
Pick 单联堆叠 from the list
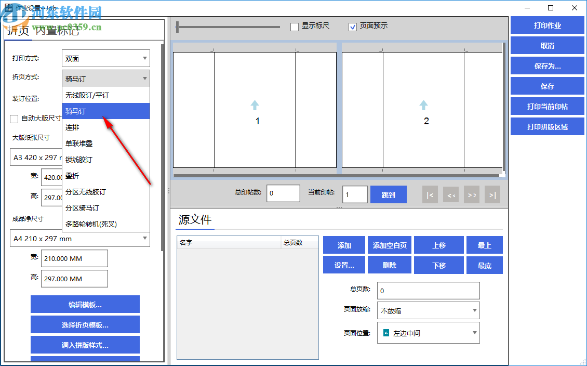106,143
